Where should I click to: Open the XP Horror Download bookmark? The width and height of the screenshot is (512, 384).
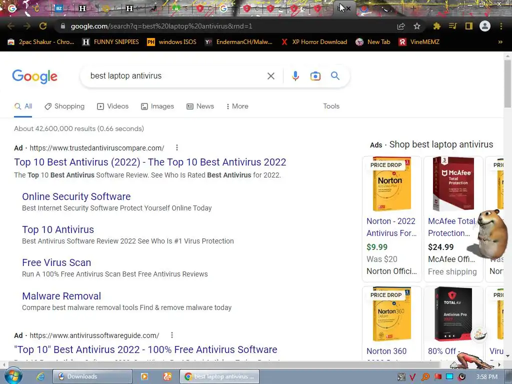[314, 42]
